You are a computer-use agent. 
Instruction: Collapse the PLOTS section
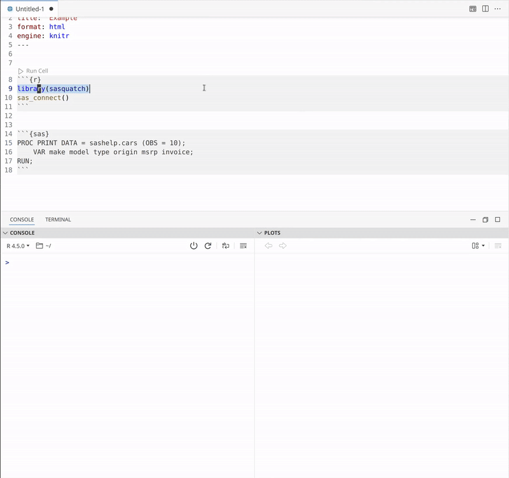(260, 233)
